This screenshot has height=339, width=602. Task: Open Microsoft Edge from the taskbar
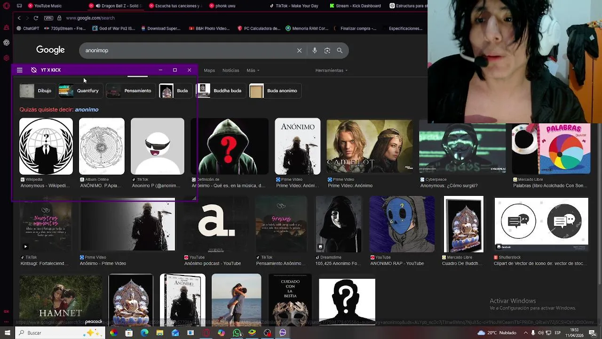pyautogui.click(x=144, y=333)
